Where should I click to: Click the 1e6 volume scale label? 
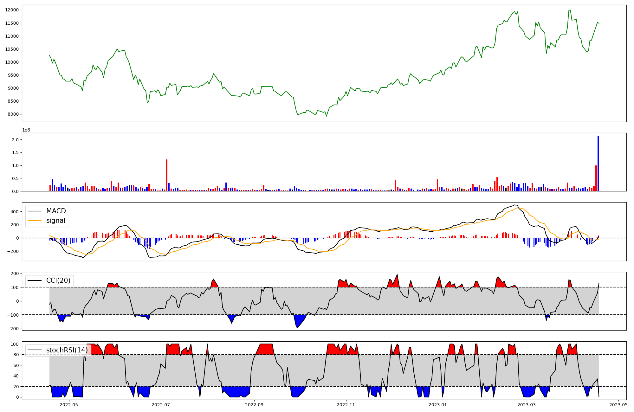pyautogui.click(x=26, y=130)
